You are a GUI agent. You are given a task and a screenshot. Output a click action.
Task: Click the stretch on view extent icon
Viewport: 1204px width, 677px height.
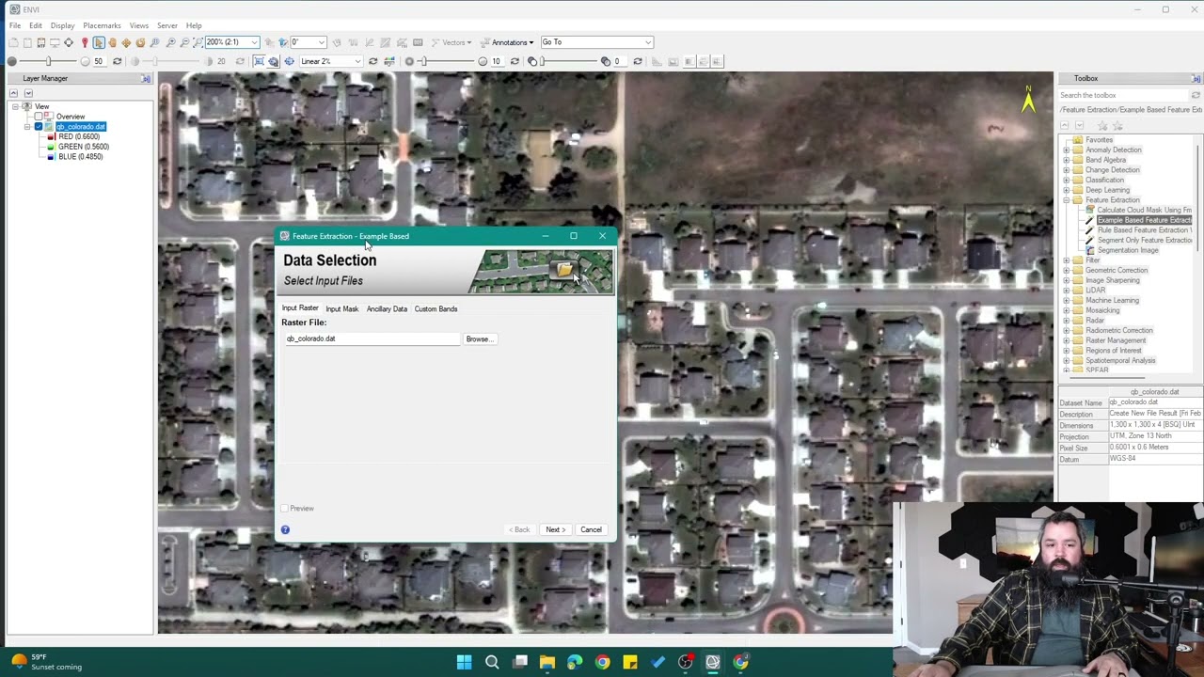[259, 61]
